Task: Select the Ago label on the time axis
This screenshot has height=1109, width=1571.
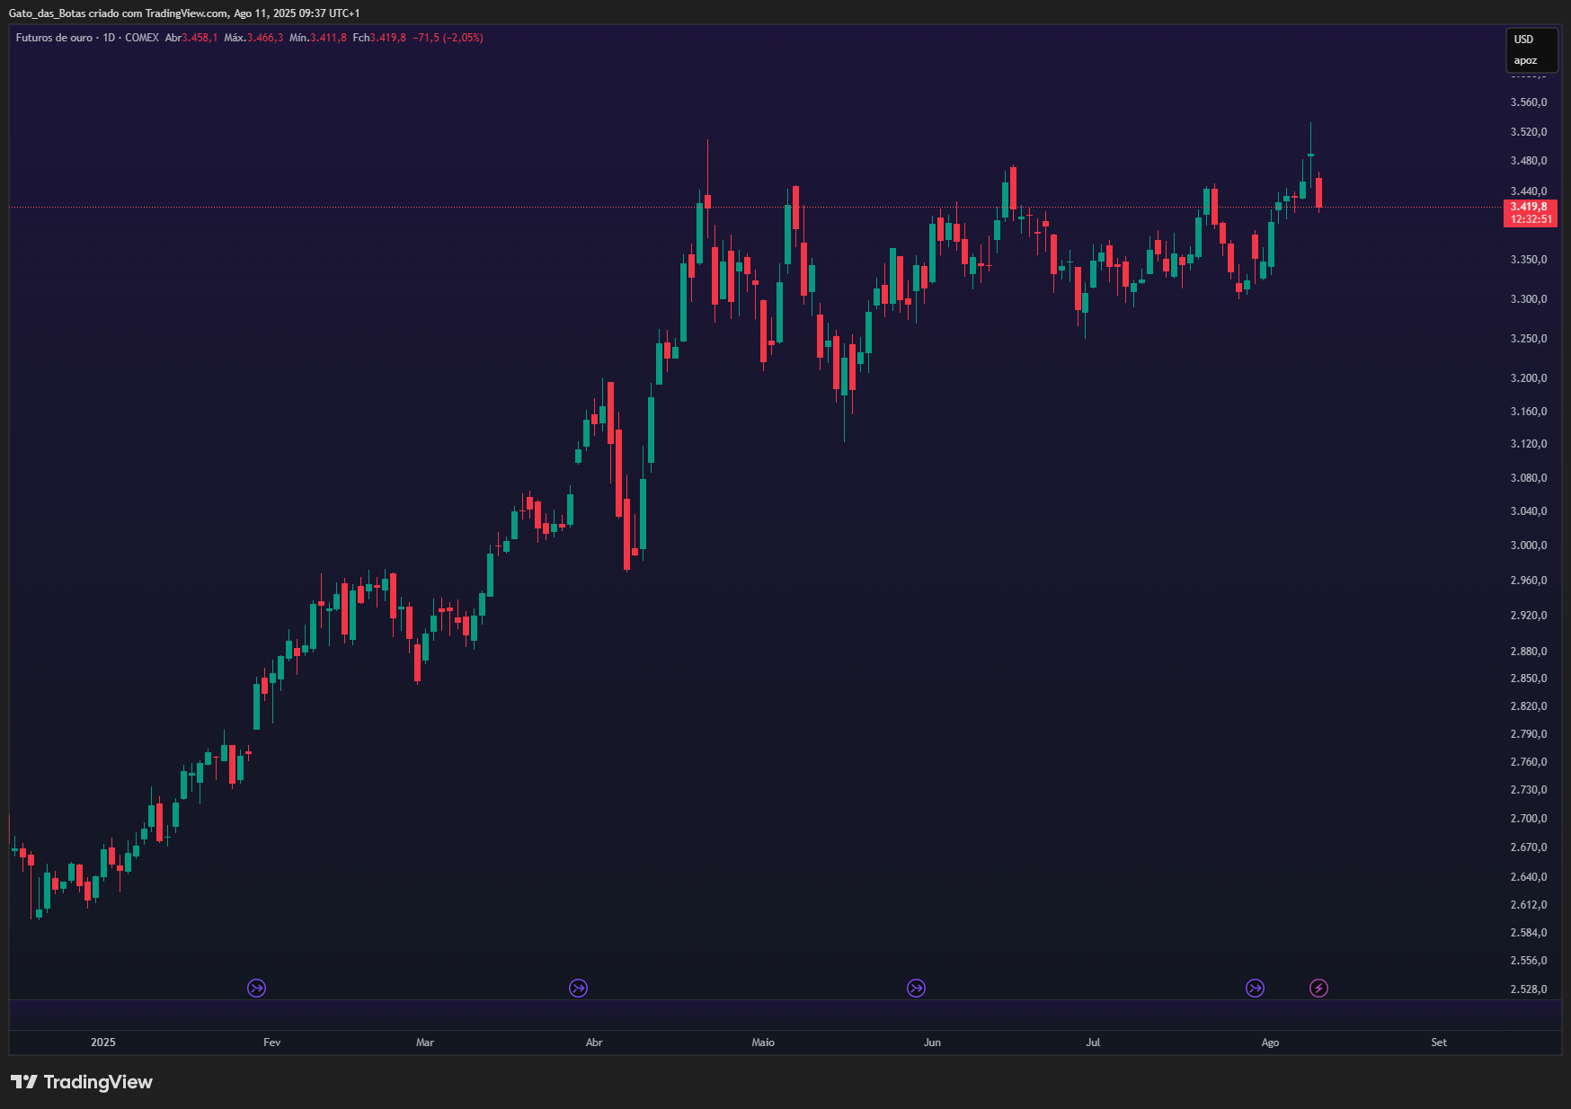Action: (1270, 1042)
